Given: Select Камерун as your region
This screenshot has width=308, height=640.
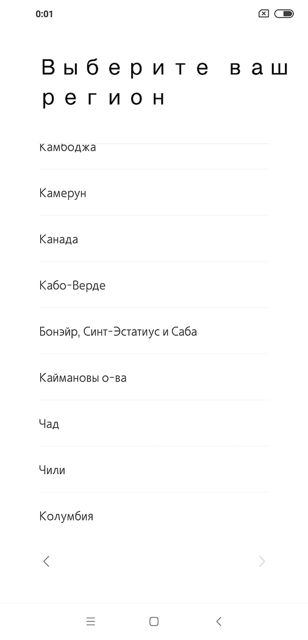Looking at the screenshot, I should coord(154,193).
